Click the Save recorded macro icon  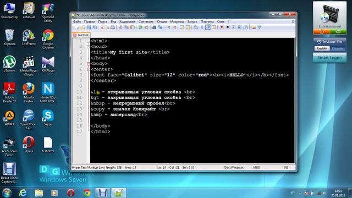245,27
